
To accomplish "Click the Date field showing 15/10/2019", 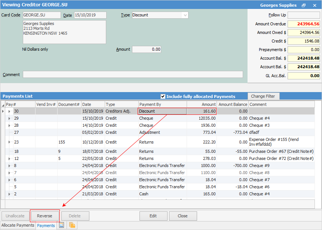I will [x=90, y=15].
